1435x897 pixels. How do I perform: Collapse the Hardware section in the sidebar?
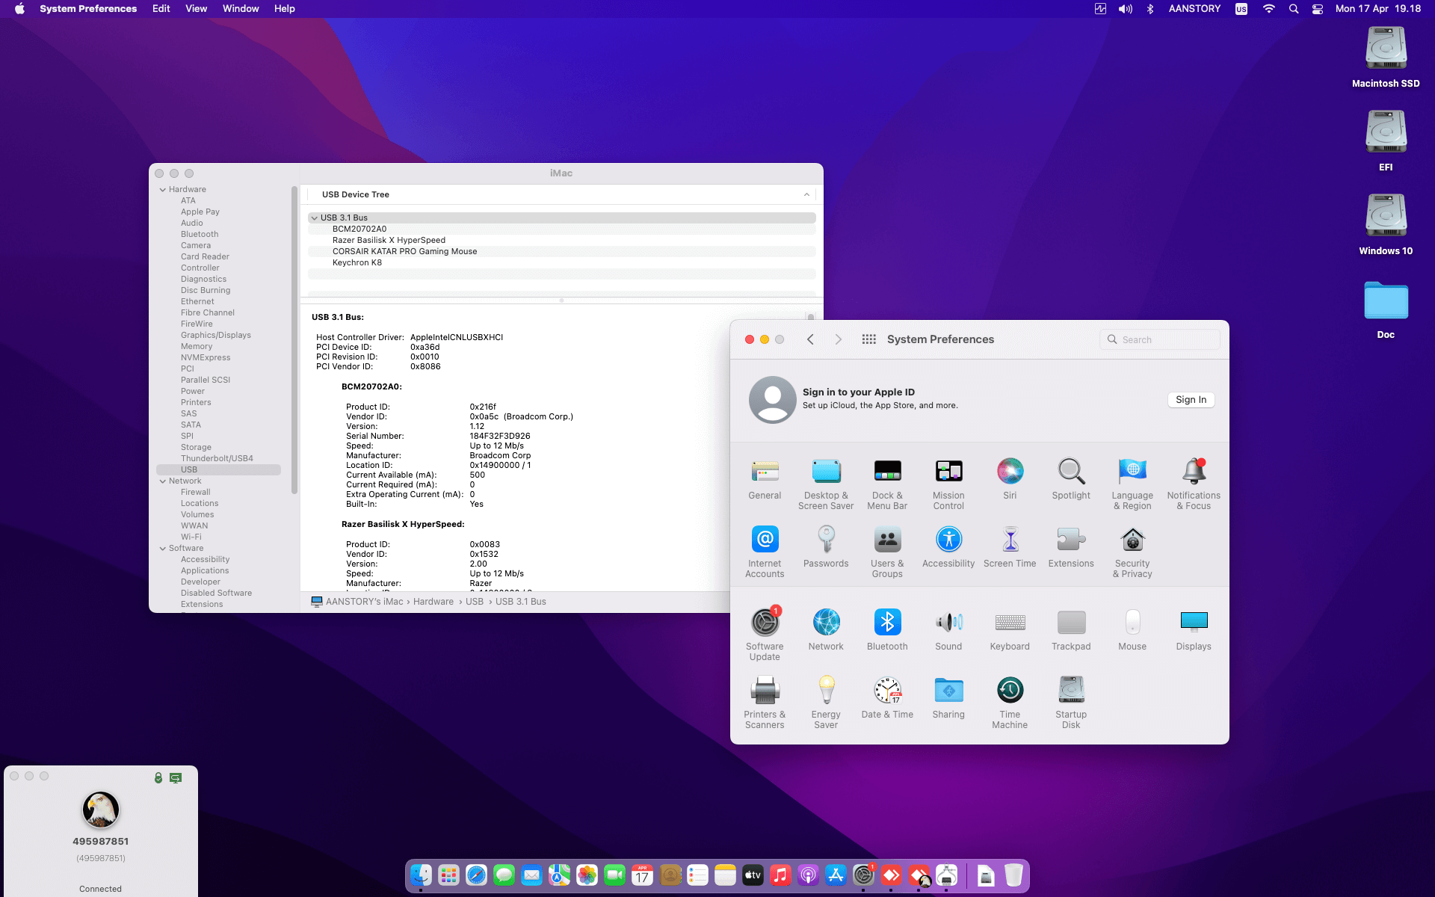coord(163,189)
